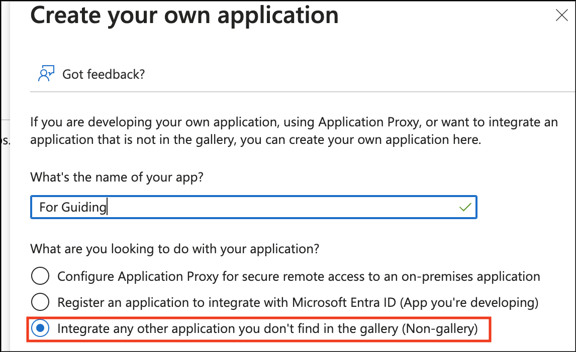
Task: Select the Integrate any other application radio button
Action: (40, 328)
